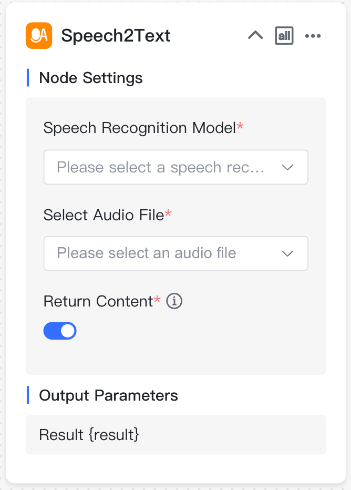
Task: Click the Return Content label text
Action: point(98,301)
